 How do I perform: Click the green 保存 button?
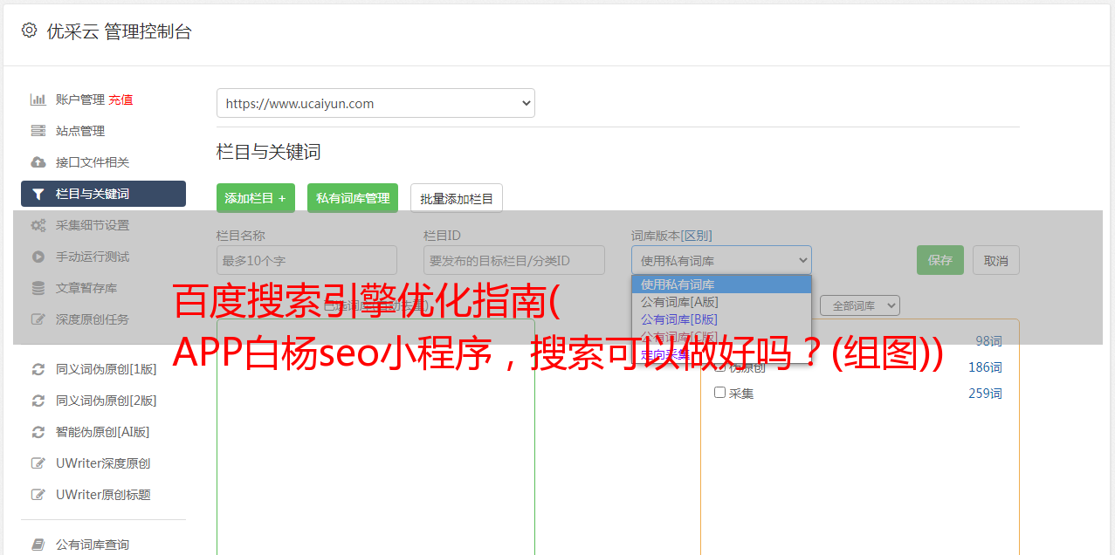[940, 260]
